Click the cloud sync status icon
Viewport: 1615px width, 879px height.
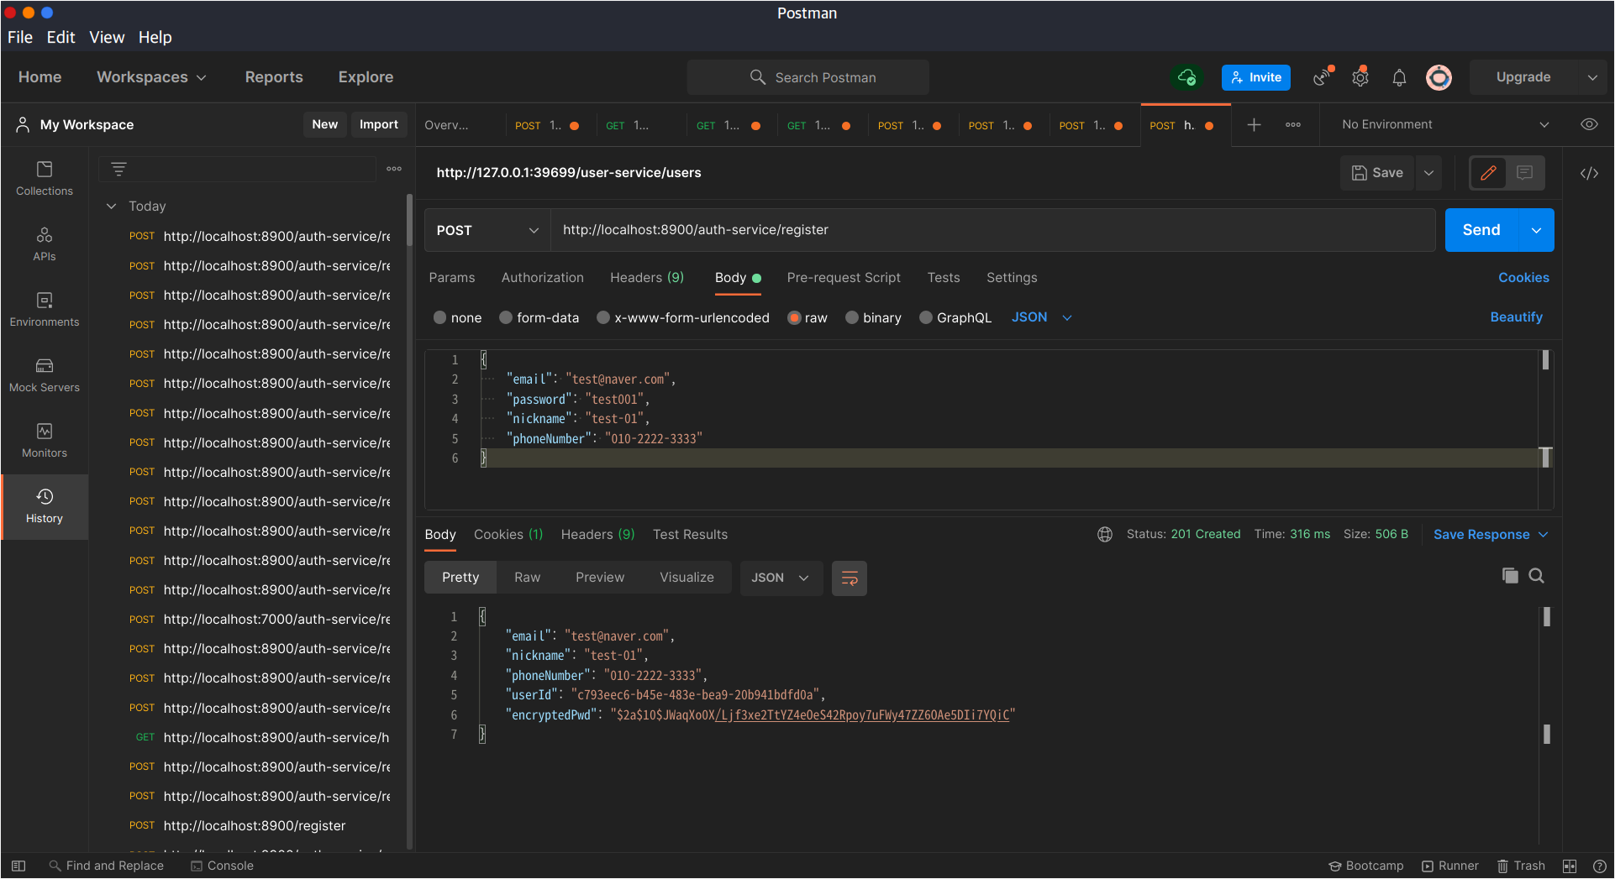(1186, 77)
